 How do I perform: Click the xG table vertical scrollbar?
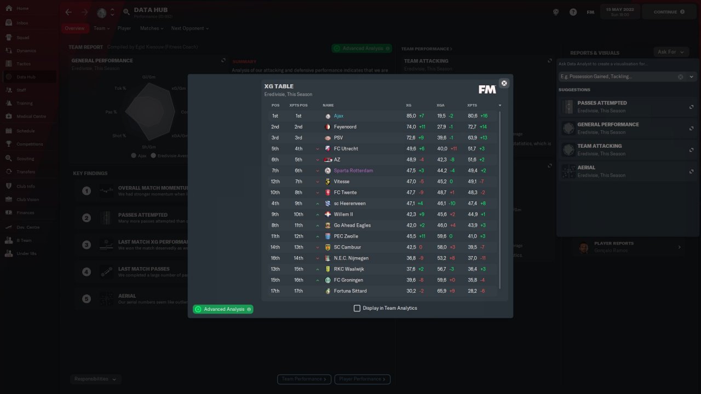coord(500,200)
